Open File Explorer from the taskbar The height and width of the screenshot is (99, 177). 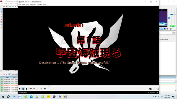tap(37, 97)
